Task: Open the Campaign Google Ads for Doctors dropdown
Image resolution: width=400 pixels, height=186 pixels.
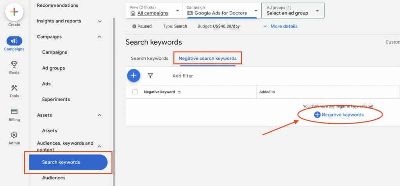Action: click(x=221, y=11)
